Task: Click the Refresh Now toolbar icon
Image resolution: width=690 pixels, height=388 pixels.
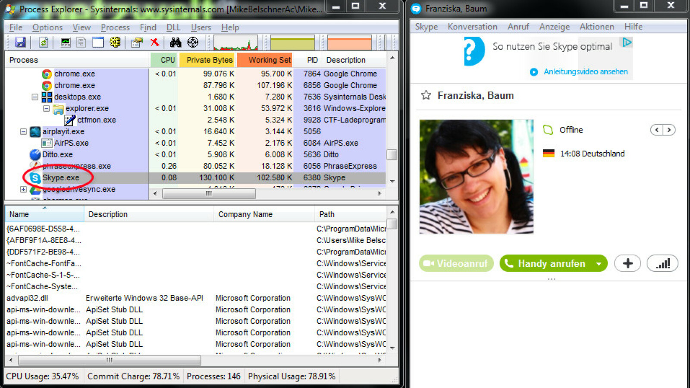Action: (43, 42)
